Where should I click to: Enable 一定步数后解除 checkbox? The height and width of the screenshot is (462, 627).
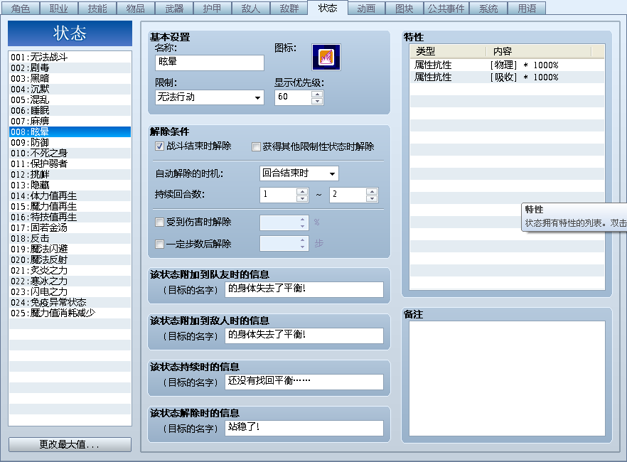[x=159, y=245]
